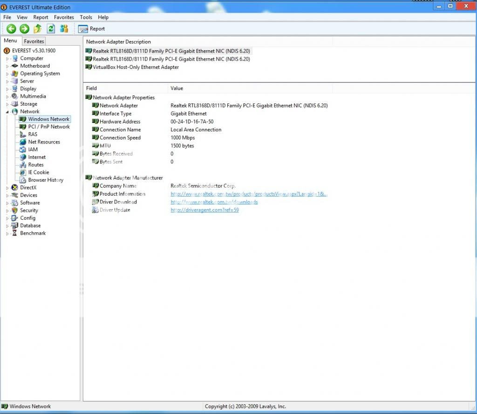Open the File menu
The width and height of the screenshot is (477, 414).
point(7,17)
